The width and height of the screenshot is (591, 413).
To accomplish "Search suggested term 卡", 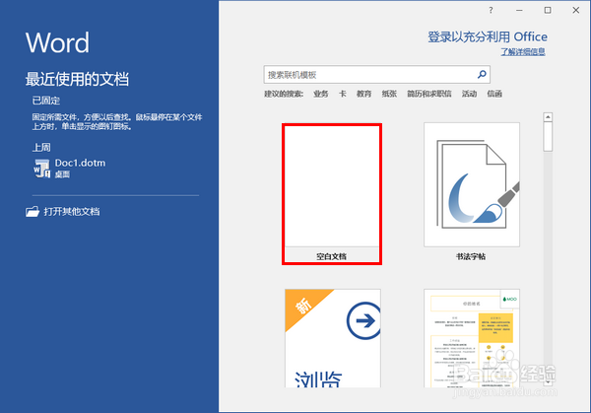I will click(x=342, y=94).
